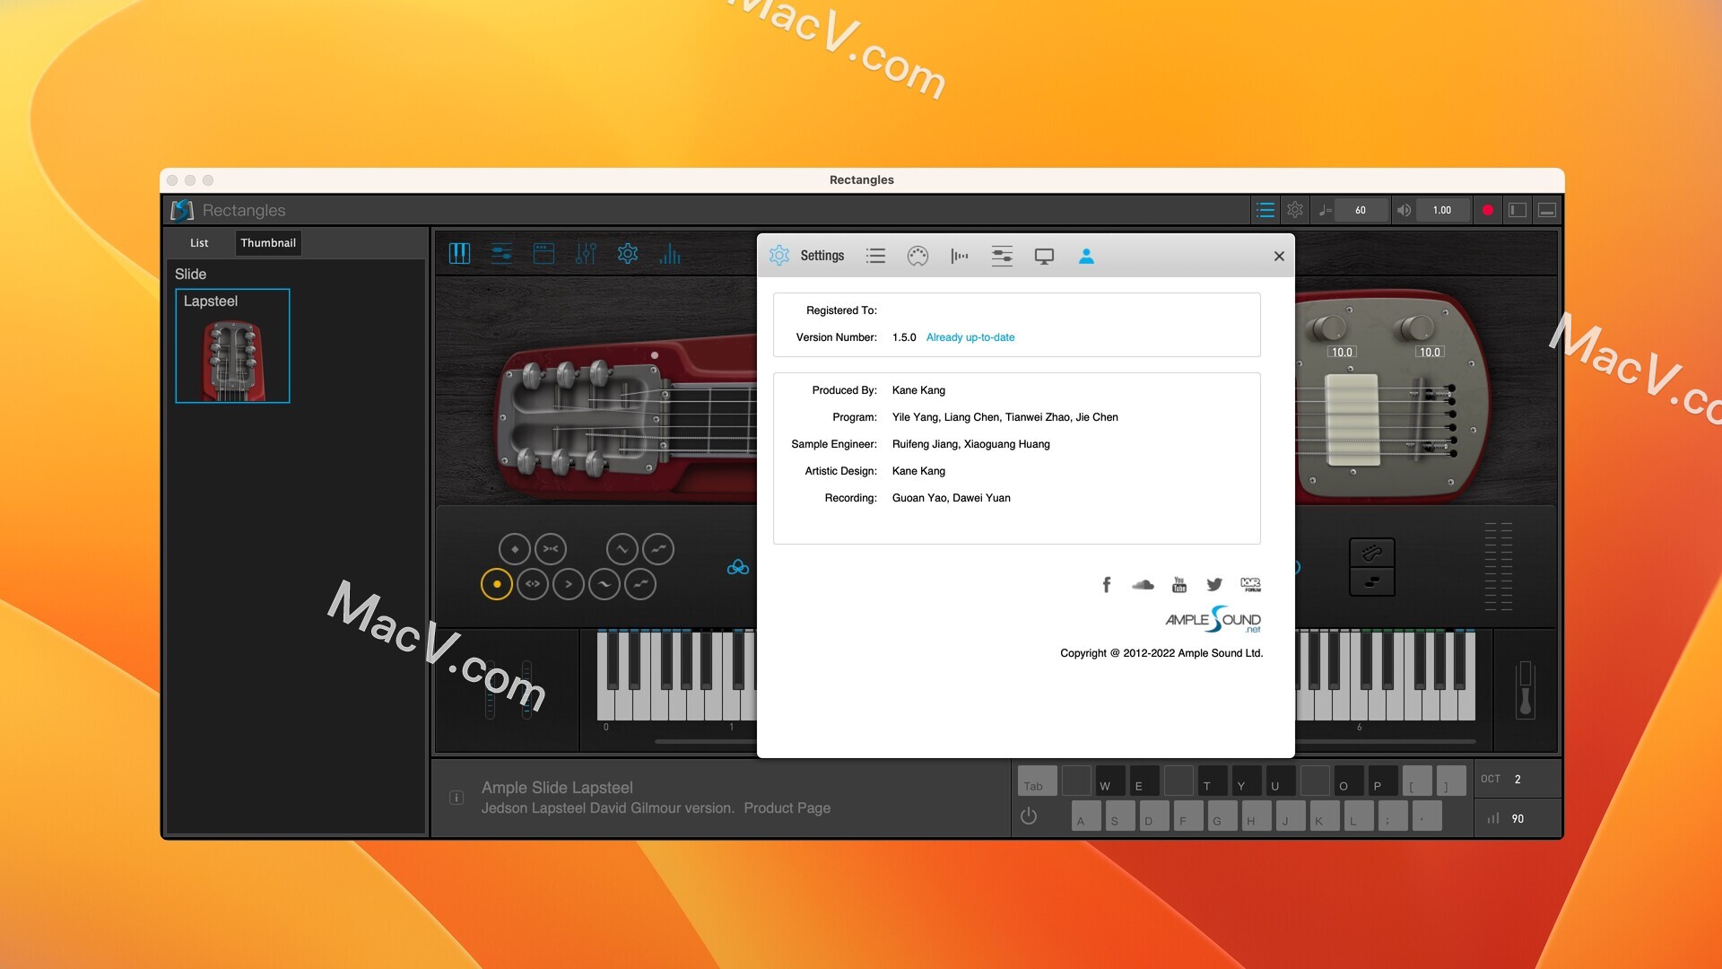
Task: Click the W key on virtual keyboard
Action: tap(1110, 781)
